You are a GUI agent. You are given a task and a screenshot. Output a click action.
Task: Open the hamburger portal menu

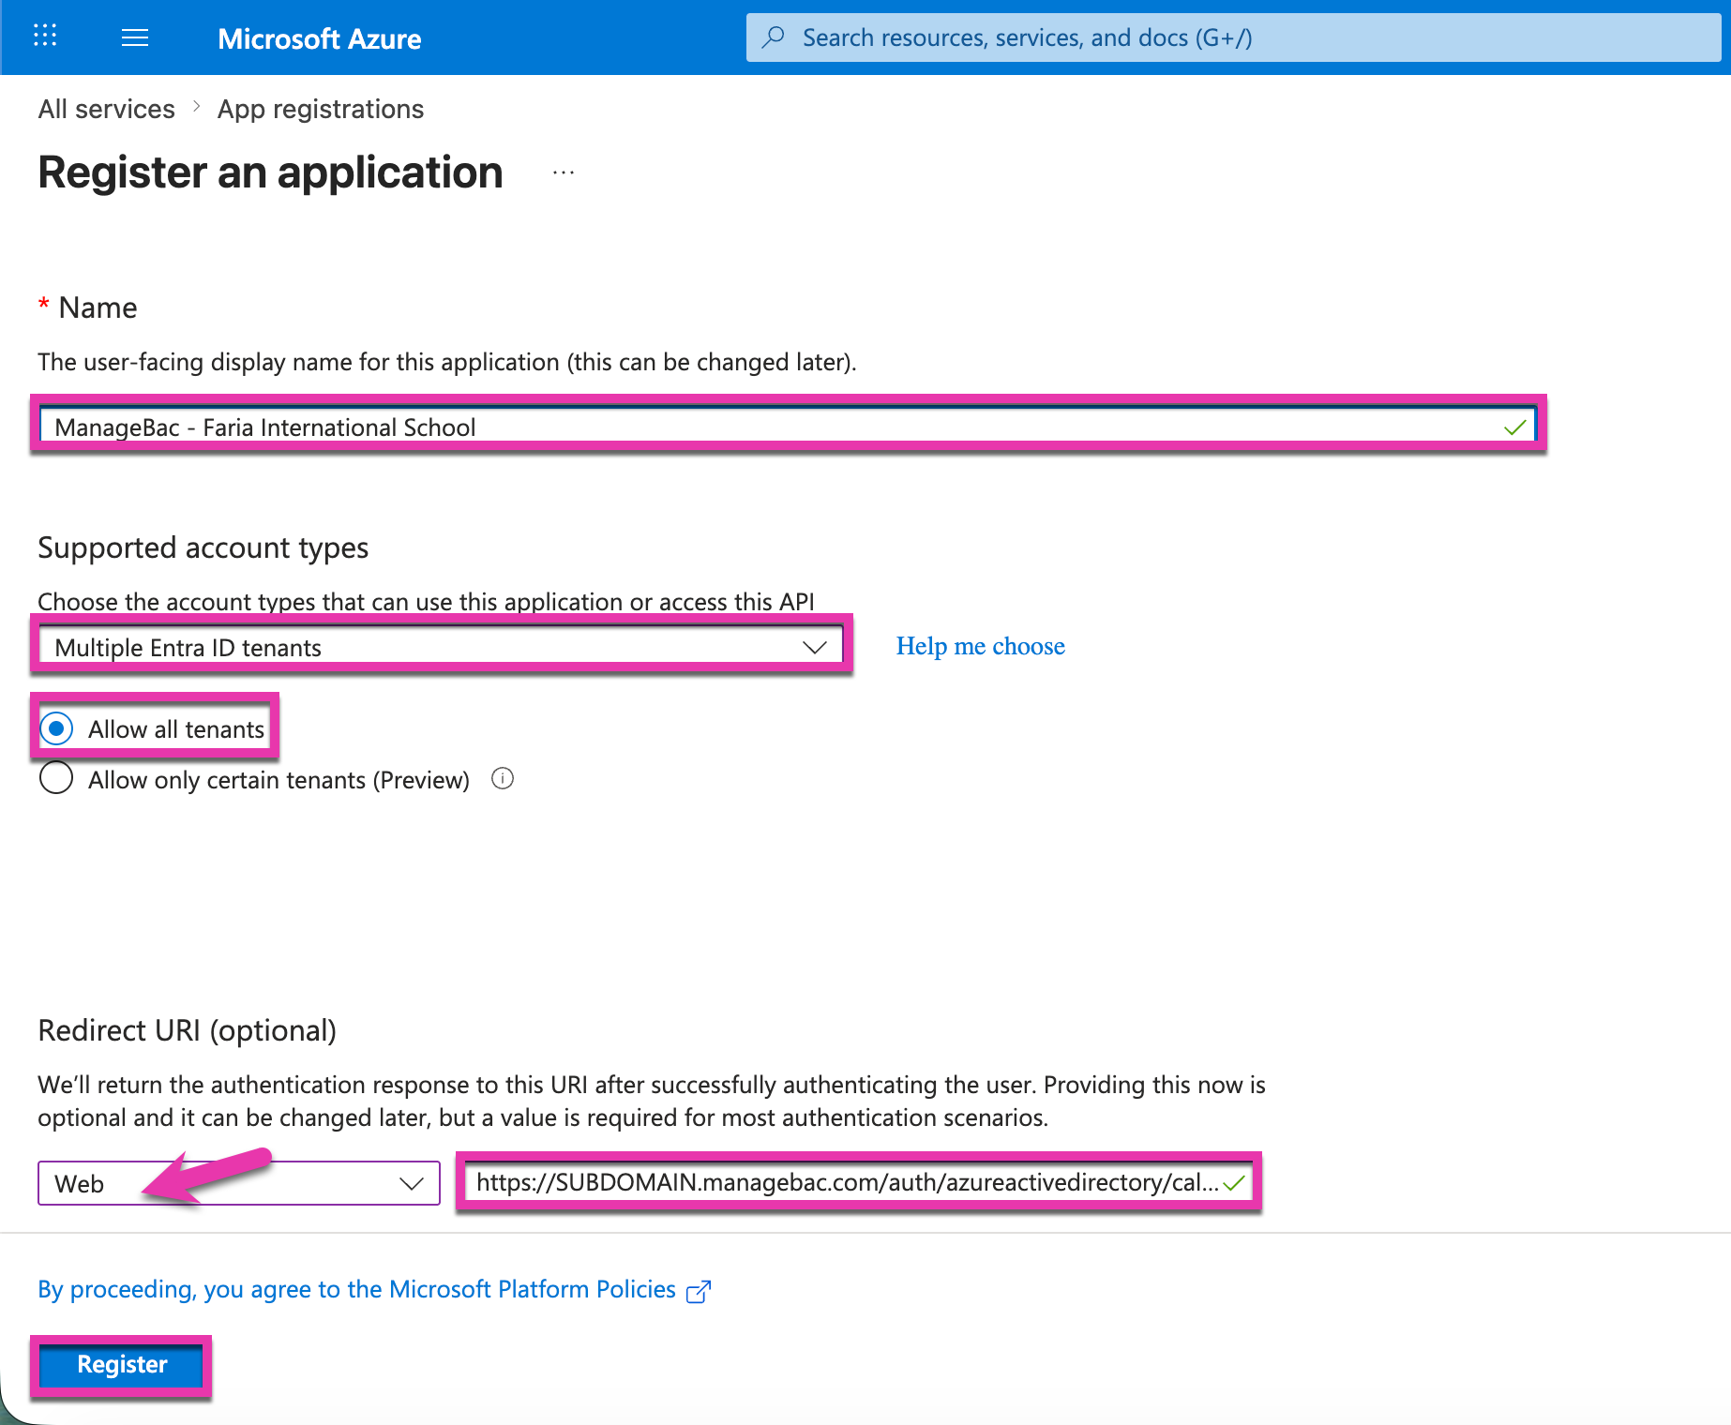pos(135,37)
